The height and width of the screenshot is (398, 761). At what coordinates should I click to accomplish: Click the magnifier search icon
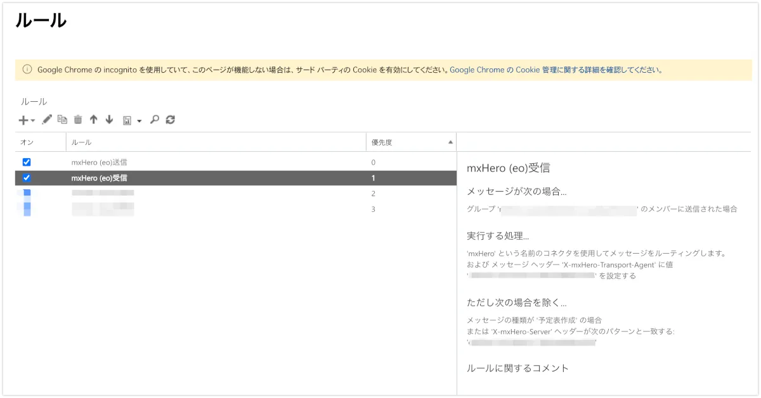click(154, 119)
